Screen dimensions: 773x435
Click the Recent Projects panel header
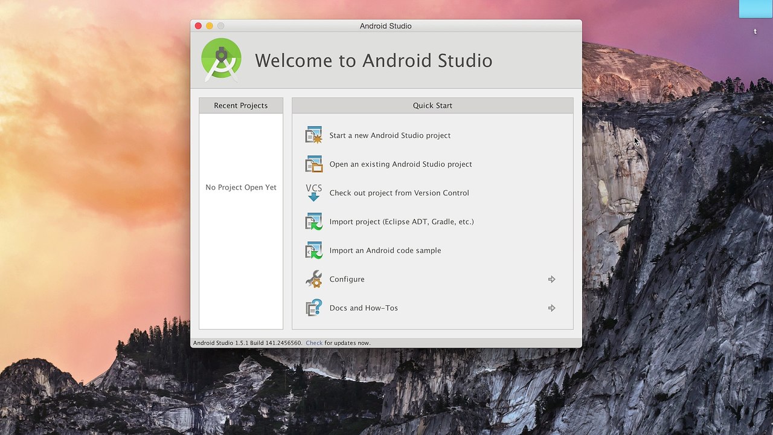(241, 106)
